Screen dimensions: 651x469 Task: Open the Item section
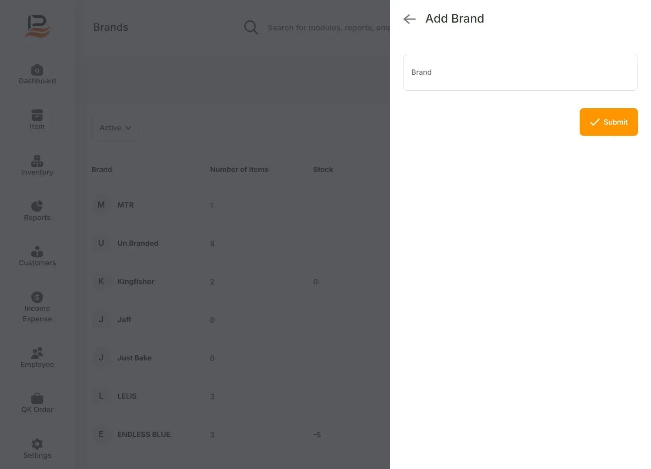(x=37, y=120)
